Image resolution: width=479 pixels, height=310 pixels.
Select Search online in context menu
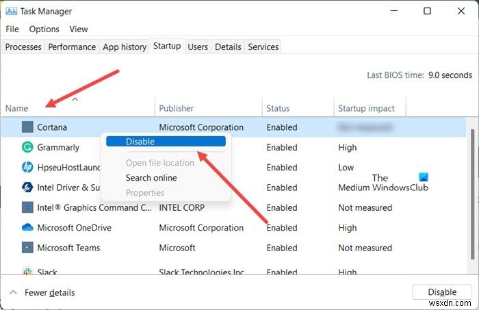pos(151,178)
